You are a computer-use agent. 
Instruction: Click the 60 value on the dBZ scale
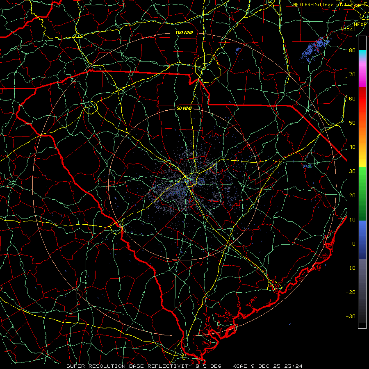(352, 98)
